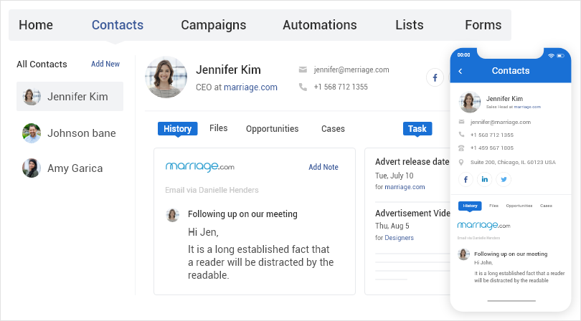The height and width of the screenshot is (321, 581).
Task: Click Johnson bane's avatar in the sidebar
Action: 32,133
